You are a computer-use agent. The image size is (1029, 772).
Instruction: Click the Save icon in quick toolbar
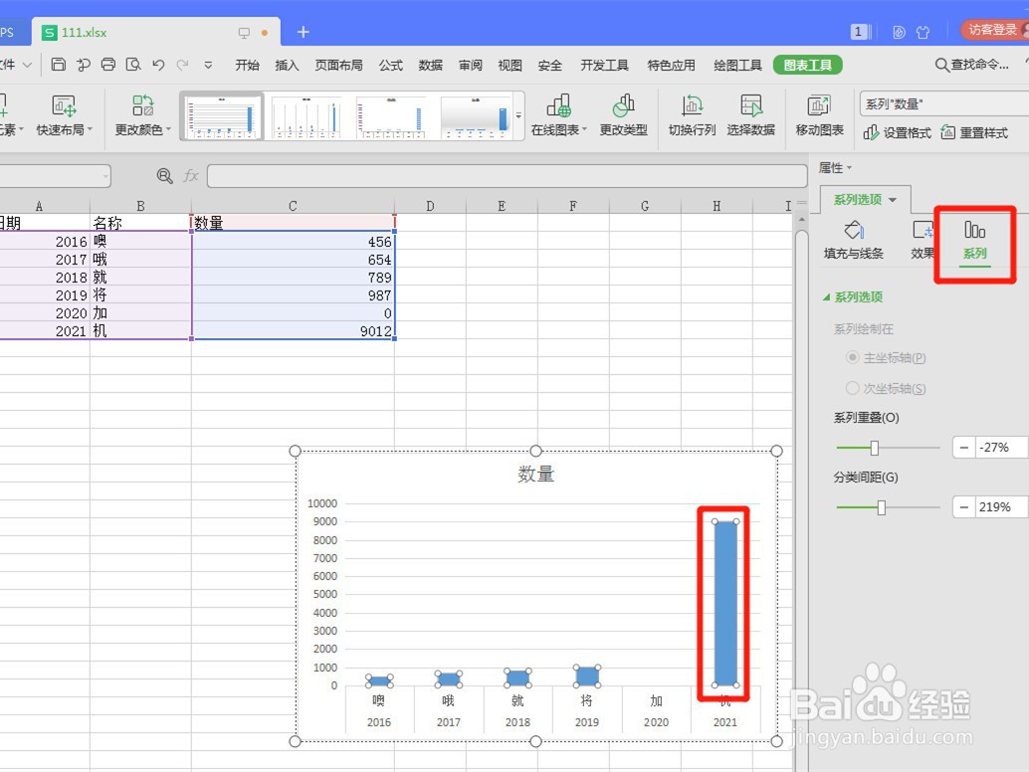coord(59,65)
